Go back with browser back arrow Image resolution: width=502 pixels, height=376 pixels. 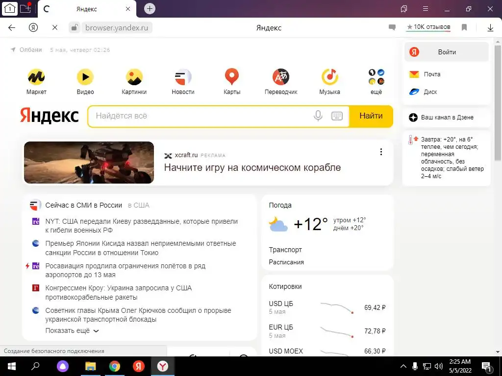tap(12, 27)
